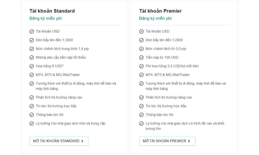Open Standard account with 'MỞ TÀI KHOẢN STANDARD'

[x=59, y=141]
